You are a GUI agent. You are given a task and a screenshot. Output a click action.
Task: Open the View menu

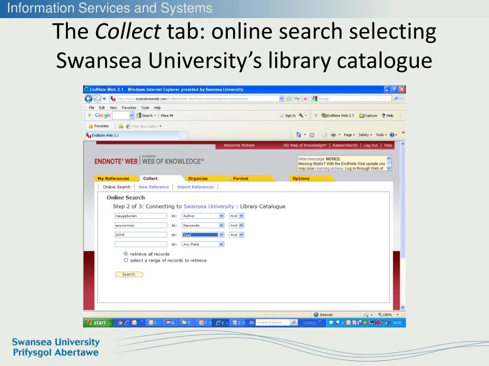point(113,108)
